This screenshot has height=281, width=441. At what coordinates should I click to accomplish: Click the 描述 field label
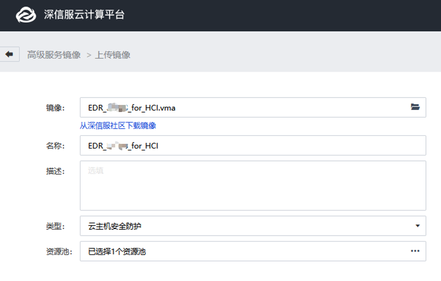pyautogui.click(x=55, y=171)
